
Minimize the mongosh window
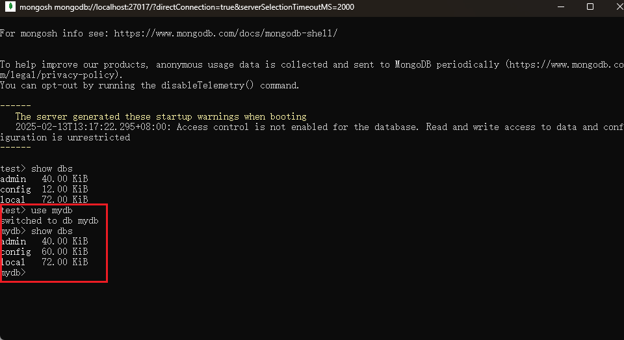(562, 7)
